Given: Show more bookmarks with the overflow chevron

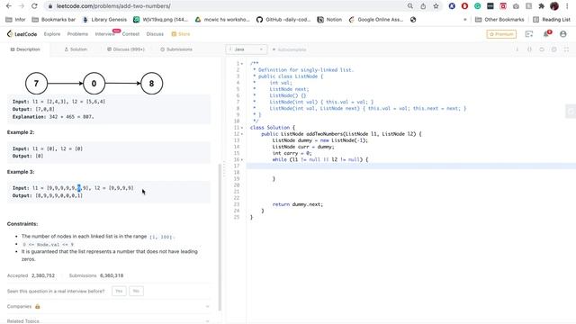Looking at the screenshot, I should pyautogui.click(x=464, y=20).
